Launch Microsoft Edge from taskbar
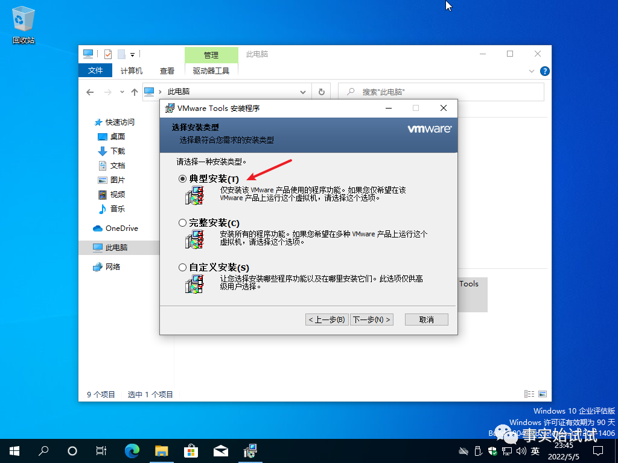 [x=132, y=451]
